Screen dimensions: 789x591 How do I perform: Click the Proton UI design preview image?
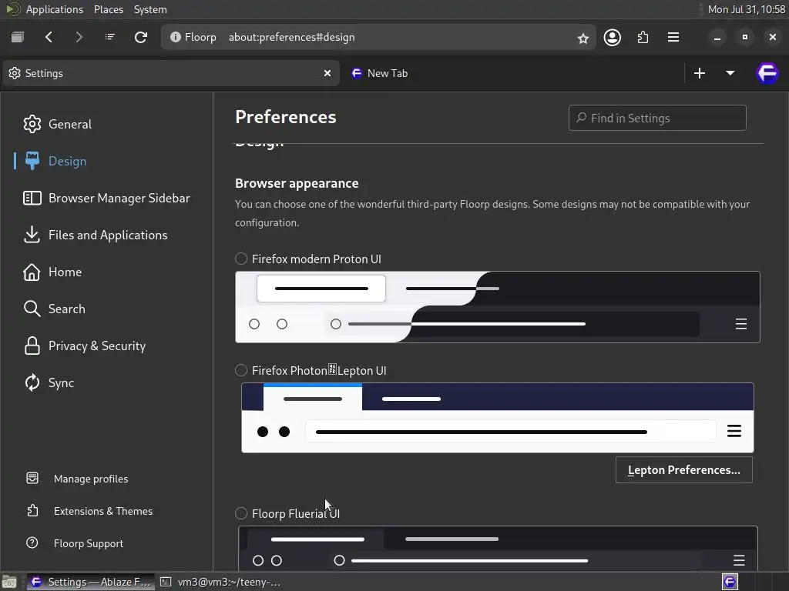click(497, 307)
